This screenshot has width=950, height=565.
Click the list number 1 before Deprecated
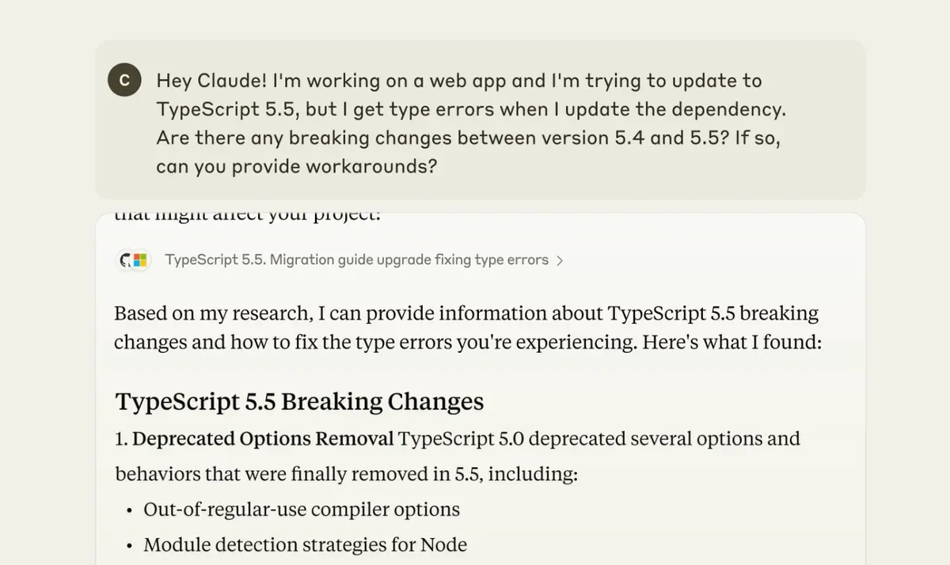point(121,438)
